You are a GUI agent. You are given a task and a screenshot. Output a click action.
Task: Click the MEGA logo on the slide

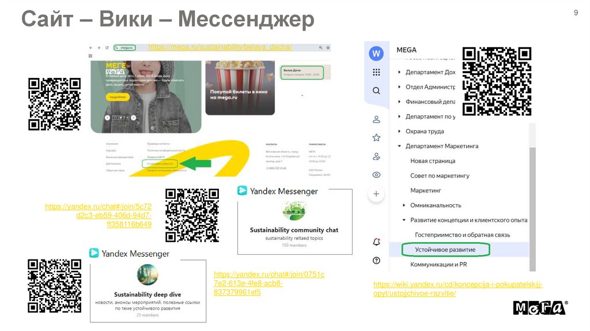click(540, 308)
